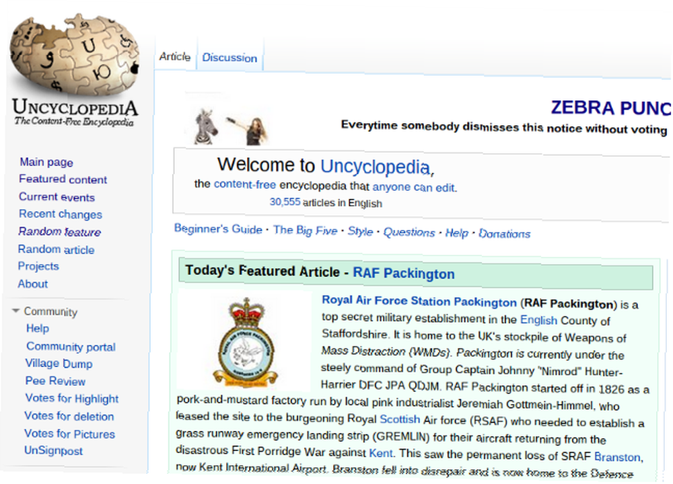Click anyone can edit link
Screen dimensions: 673x484
(x=415, y=188)
